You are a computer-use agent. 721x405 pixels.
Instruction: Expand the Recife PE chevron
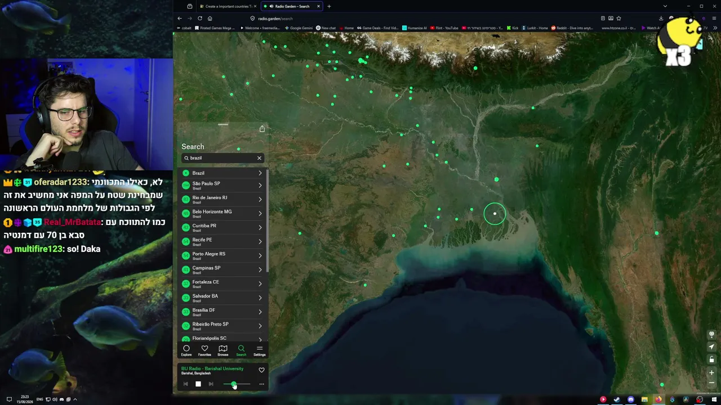260,241
